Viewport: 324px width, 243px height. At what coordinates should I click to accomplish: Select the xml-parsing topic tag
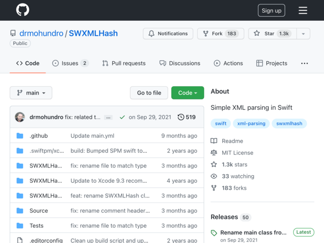251,124
